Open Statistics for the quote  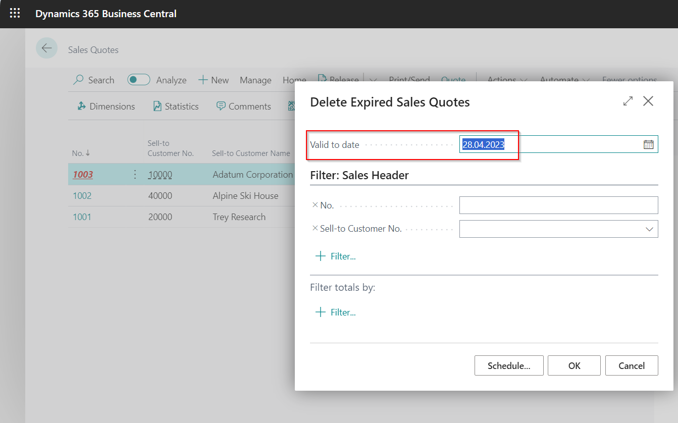click(x=176, y=106)
